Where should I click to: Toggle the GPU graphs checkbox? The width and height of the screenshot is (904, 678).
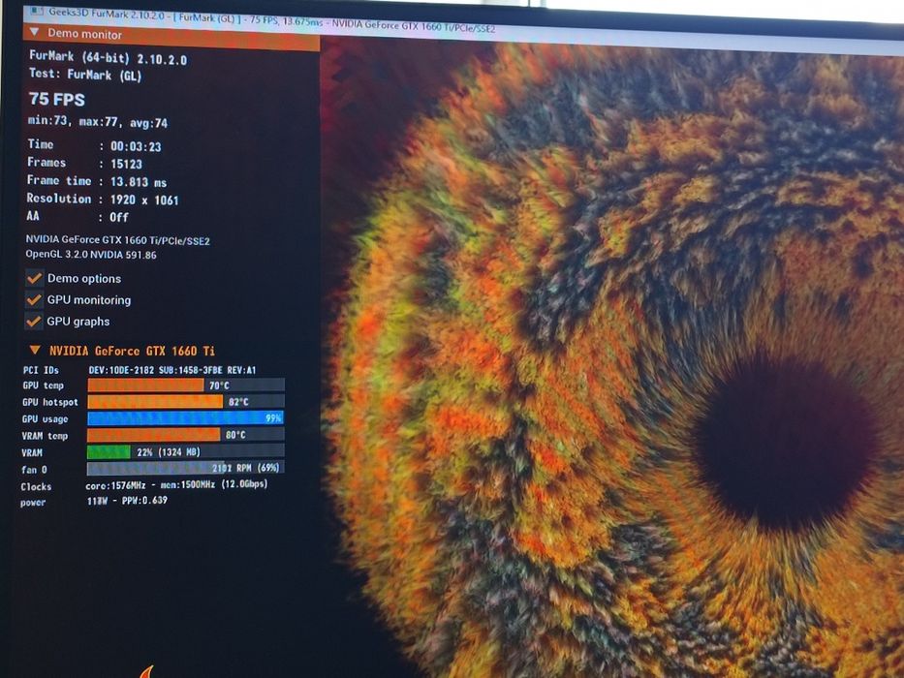click(34, 322)
